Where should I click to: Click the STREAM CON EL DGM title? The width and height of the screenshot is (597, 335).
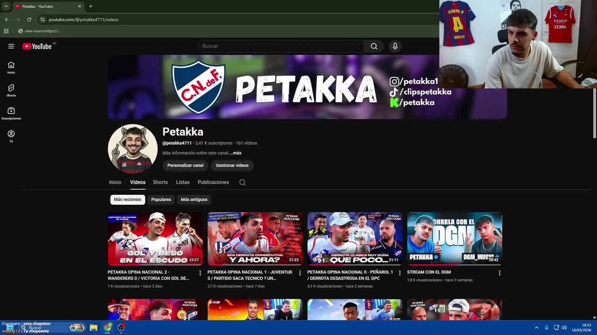tap(429, 272)
